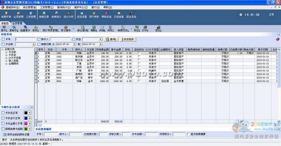The image size is (281, 146).
Task: Click the 刷新 refresh icon
Action: [x=94, y=29]
